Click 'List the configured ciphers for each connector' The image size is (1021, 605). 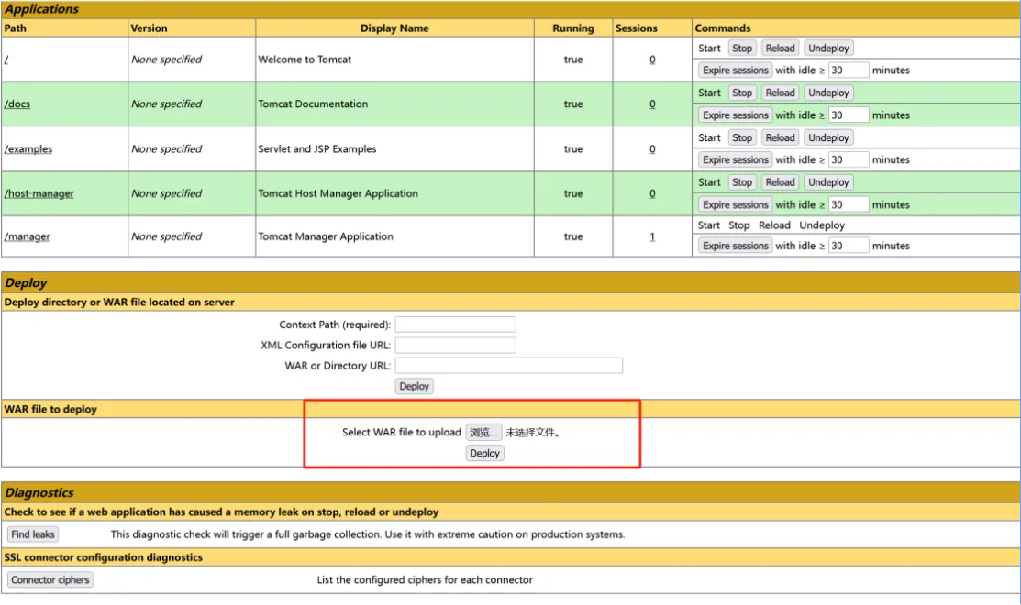pos(425,580)
